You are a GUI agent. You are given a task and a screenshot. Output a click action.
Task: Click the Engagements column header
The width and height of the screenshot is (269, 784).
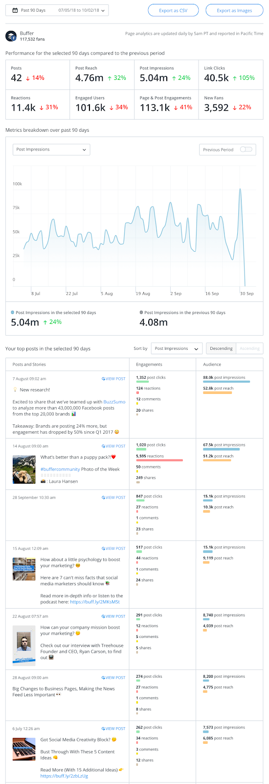click(x=149, y=364)
